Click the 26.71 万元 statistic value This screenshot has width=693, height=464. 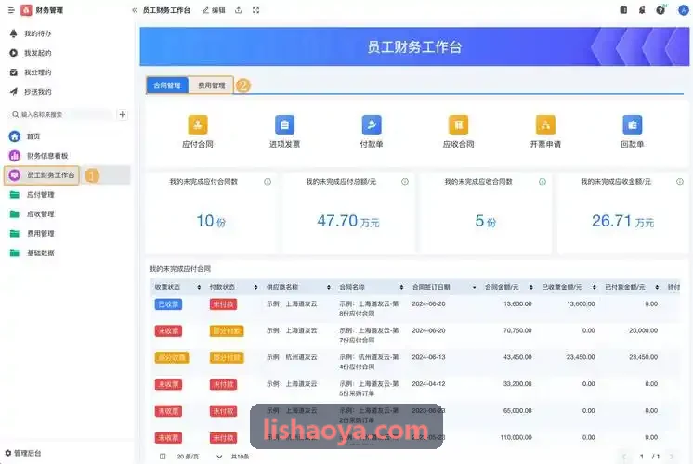(622, 221)
